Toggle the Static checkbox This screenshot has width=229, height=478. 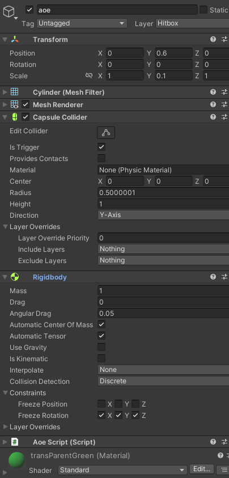203,10
